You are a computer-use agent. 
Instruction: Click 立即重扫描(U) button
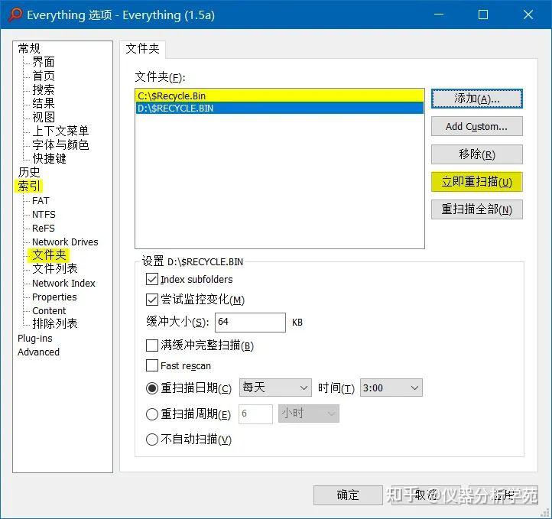tap(476, 182)
